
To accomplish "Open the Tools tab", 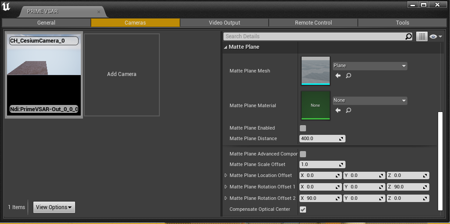I will (x=402, y=23).
